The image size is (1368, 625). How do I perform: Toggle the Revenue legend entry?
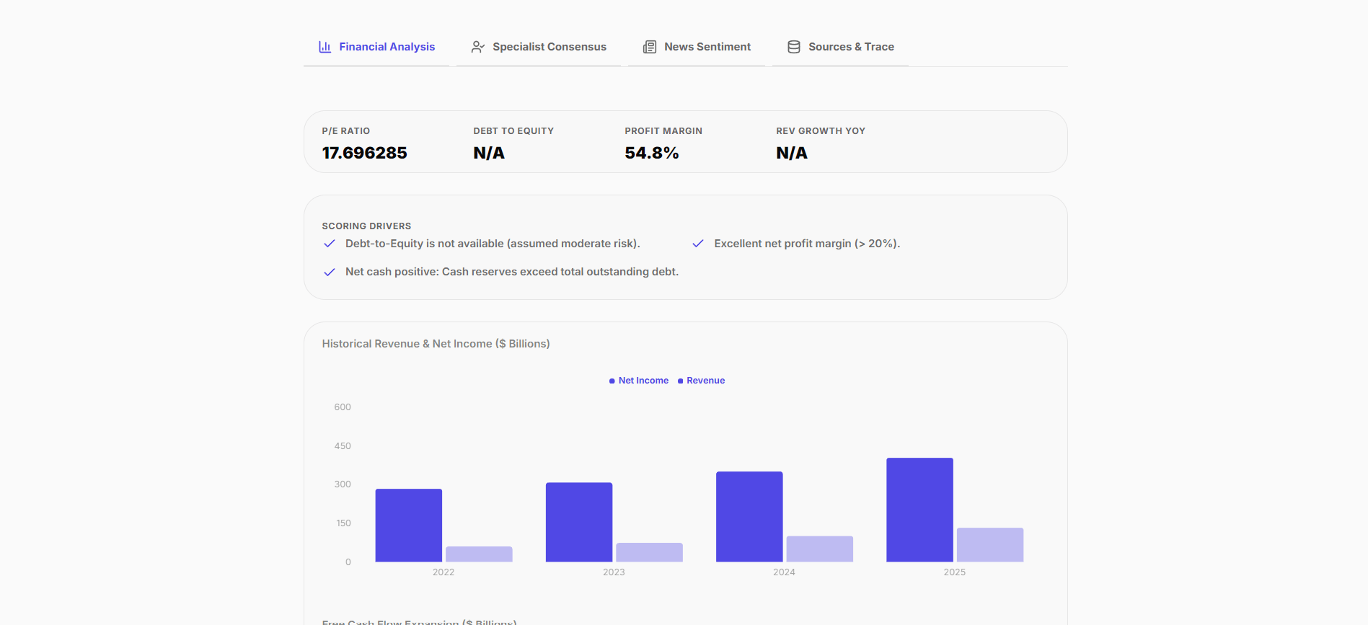[702, 381]
